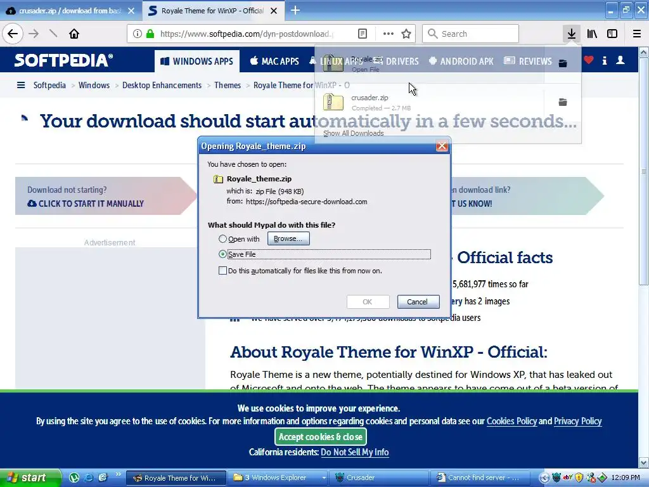Click the Forward arrow button

pyautogui.click(x=34, y=34)
